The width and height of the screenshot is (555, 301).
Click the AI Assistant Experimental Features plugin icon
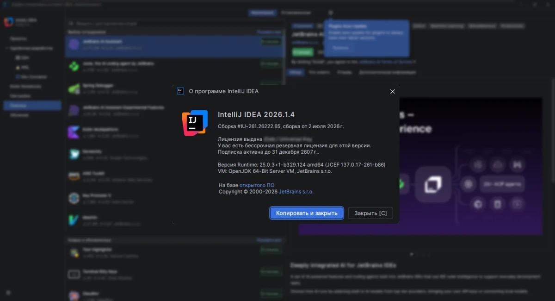[74, 110]
